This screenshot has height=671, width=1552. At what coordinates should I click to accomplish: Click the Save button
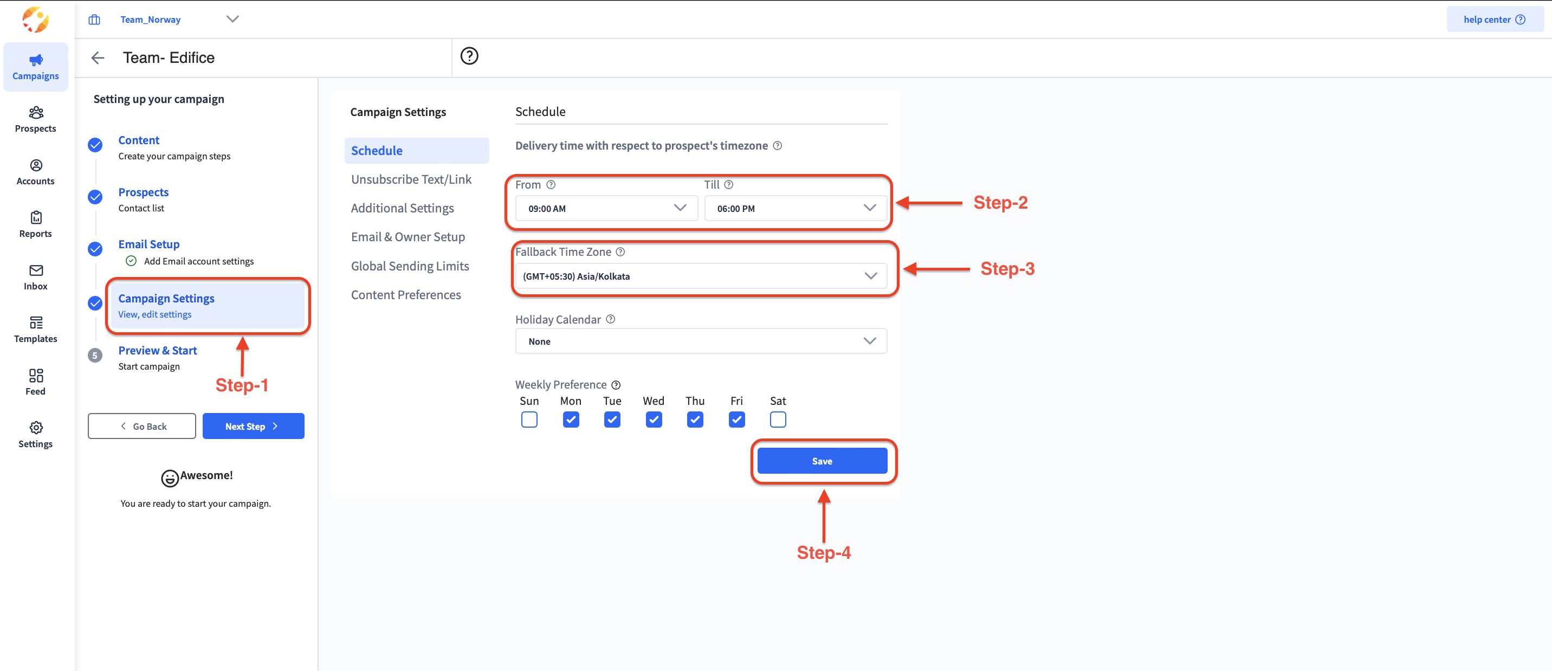822,461
